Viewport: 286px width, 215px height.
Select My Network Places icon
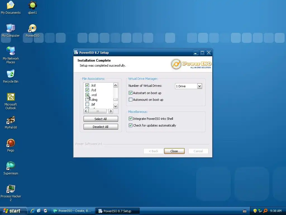pos(11,55)
